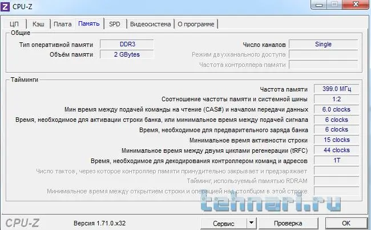Screen dimensions: 371x230
Task: Open the Кэш tab
Action: pyautogui.click(x=38, y=24)
